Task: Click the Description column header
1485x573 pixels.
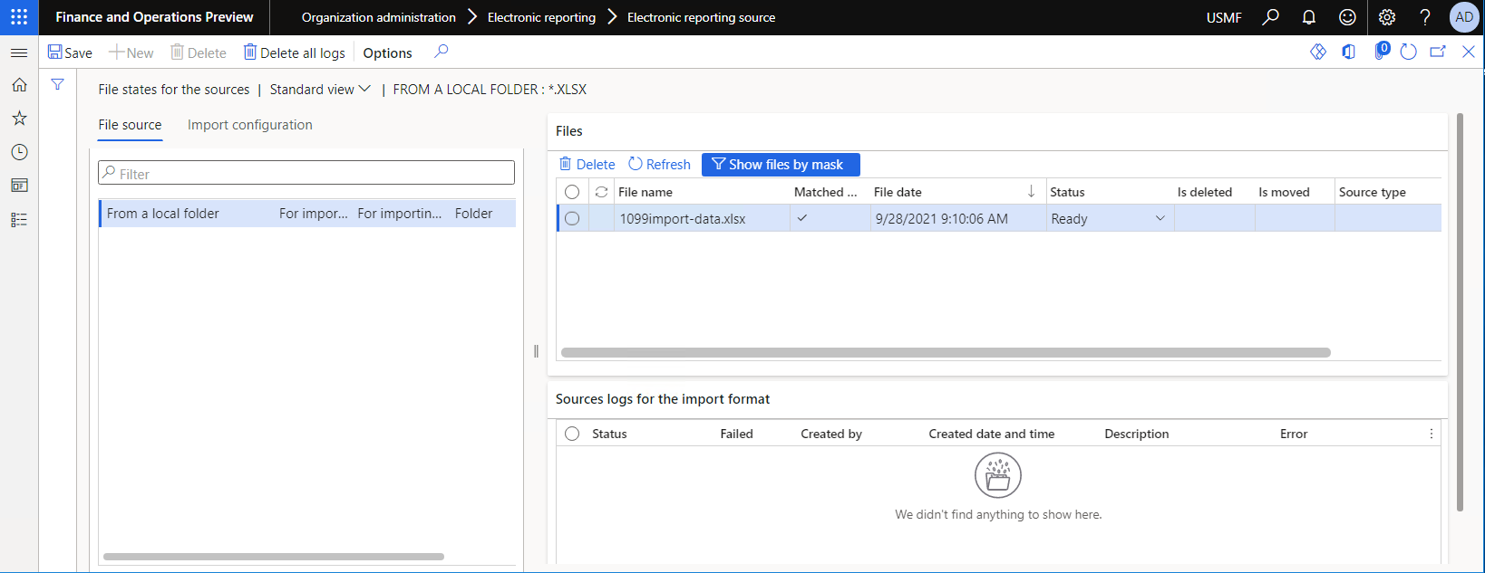Action: pos(1136,434)
